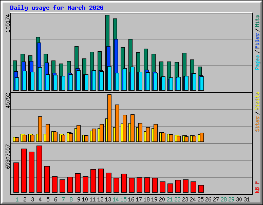Click day label 20 on the x-axis
The height and width of the screenshot is (205, 263).
(162, 199)
